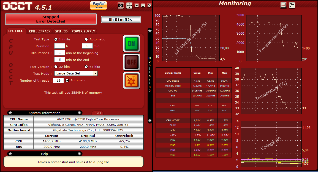
Task: Select the GPU : 3D tab
Action: 61,31
